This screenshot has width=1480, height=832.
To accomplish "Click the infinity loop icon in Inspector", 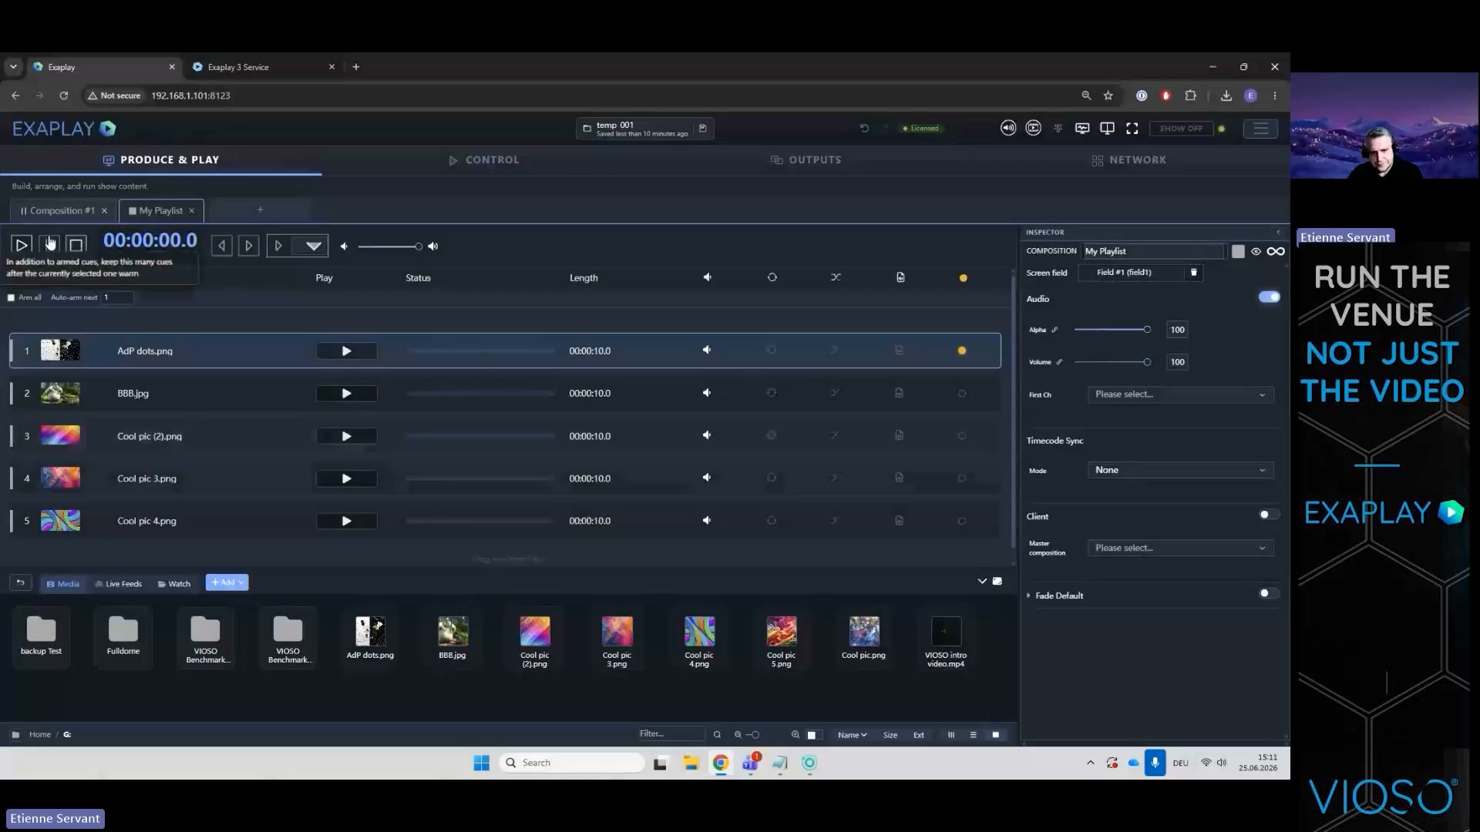I will click(x=1276, y=252).
